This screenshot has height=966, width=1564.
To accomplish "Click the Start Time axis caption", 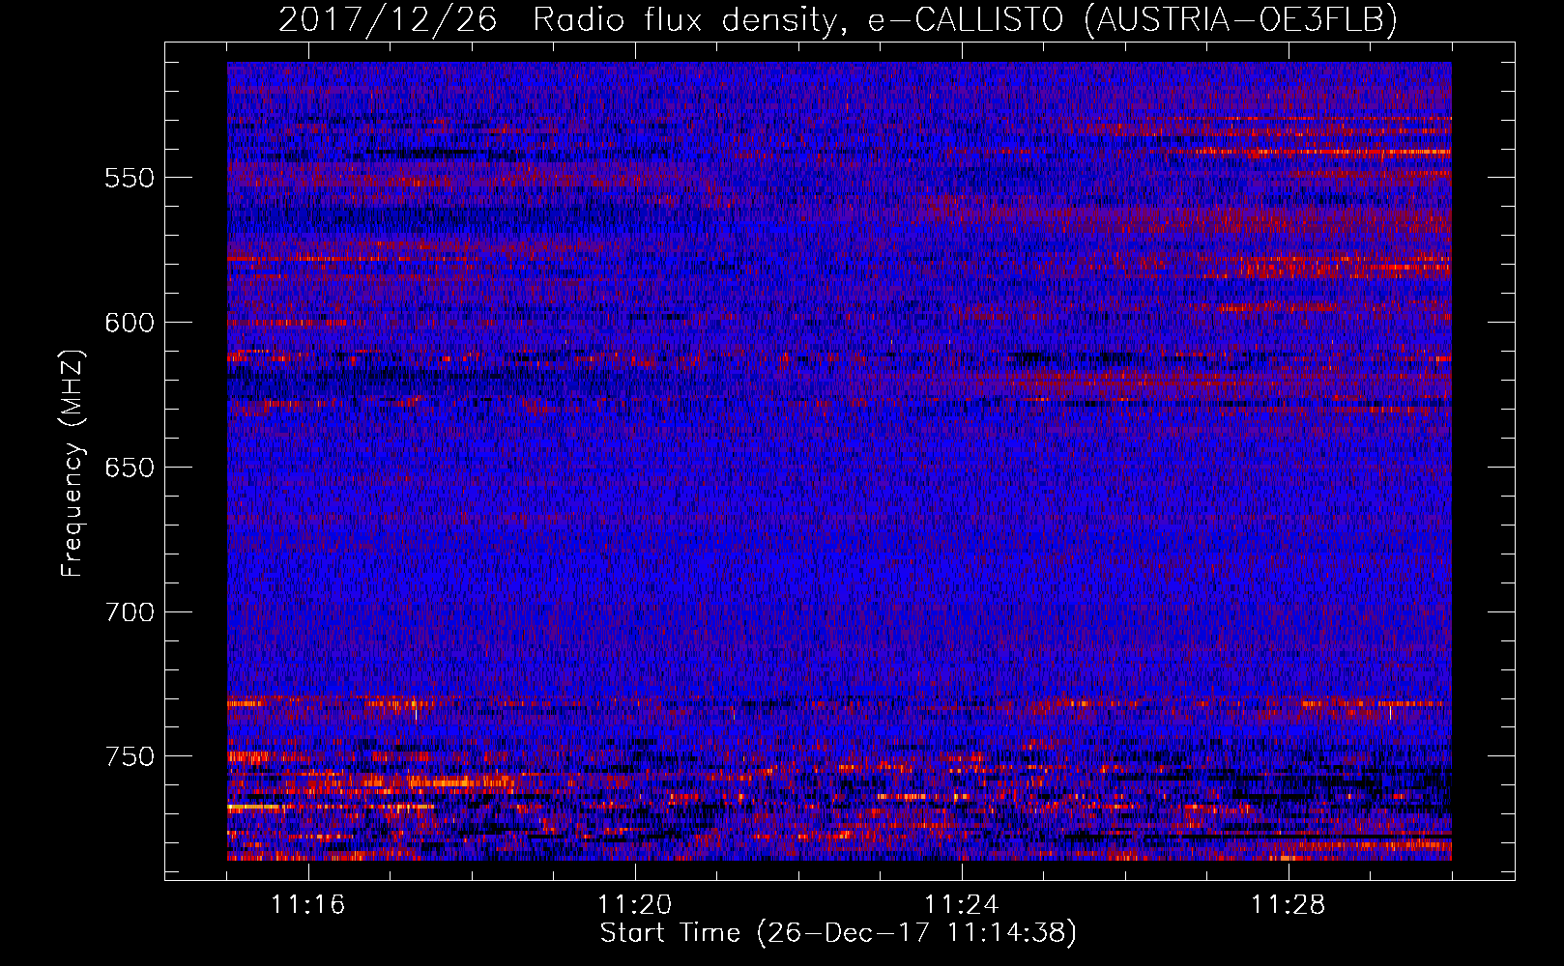I will coord(838,933).
